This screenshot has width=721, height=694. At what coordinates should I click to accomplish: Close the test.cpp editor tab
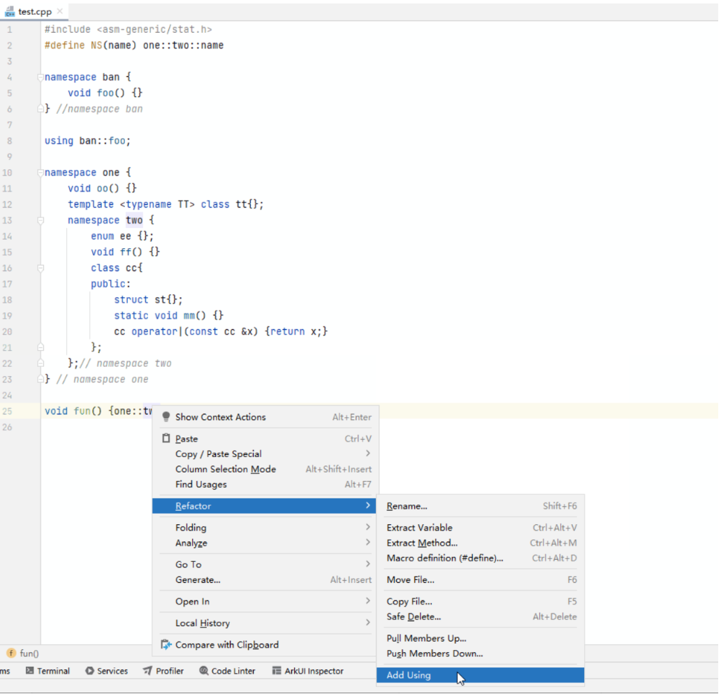pos(59,12)
